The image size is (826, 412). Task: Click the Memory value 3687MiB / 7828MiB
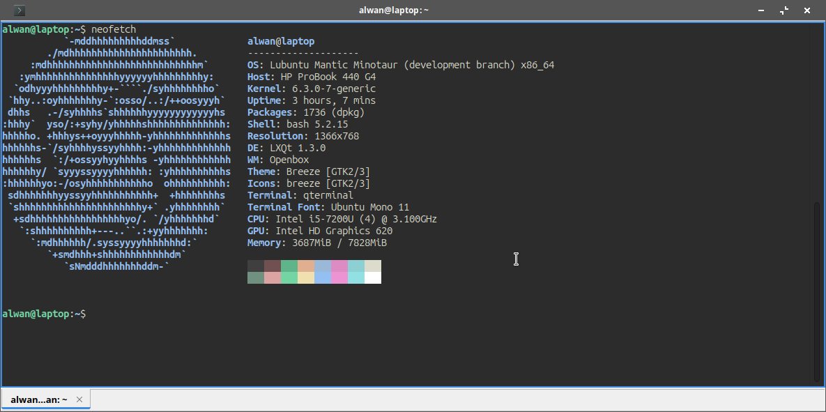(x=339, y=243)
